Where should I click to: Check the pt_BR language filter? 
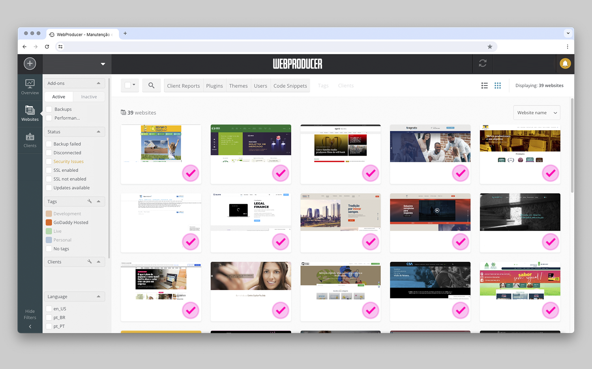coord(49,317)
